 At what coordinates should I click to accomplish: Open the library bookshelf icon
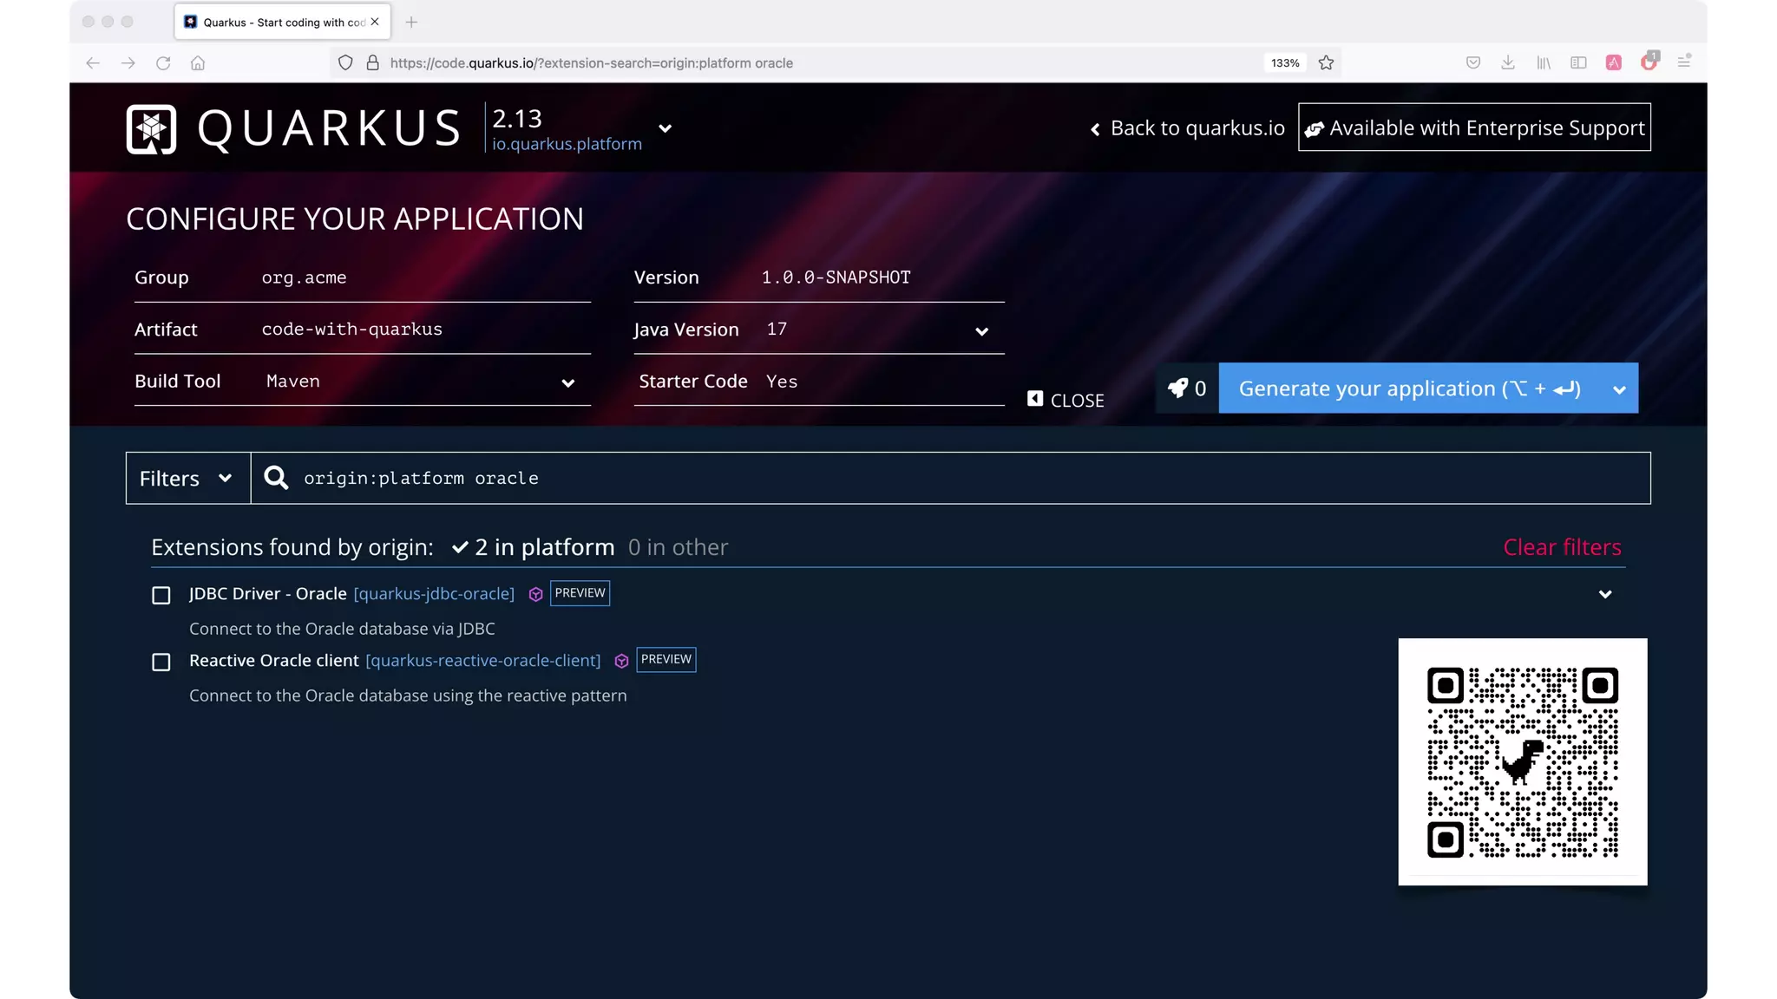[1544, 62]
